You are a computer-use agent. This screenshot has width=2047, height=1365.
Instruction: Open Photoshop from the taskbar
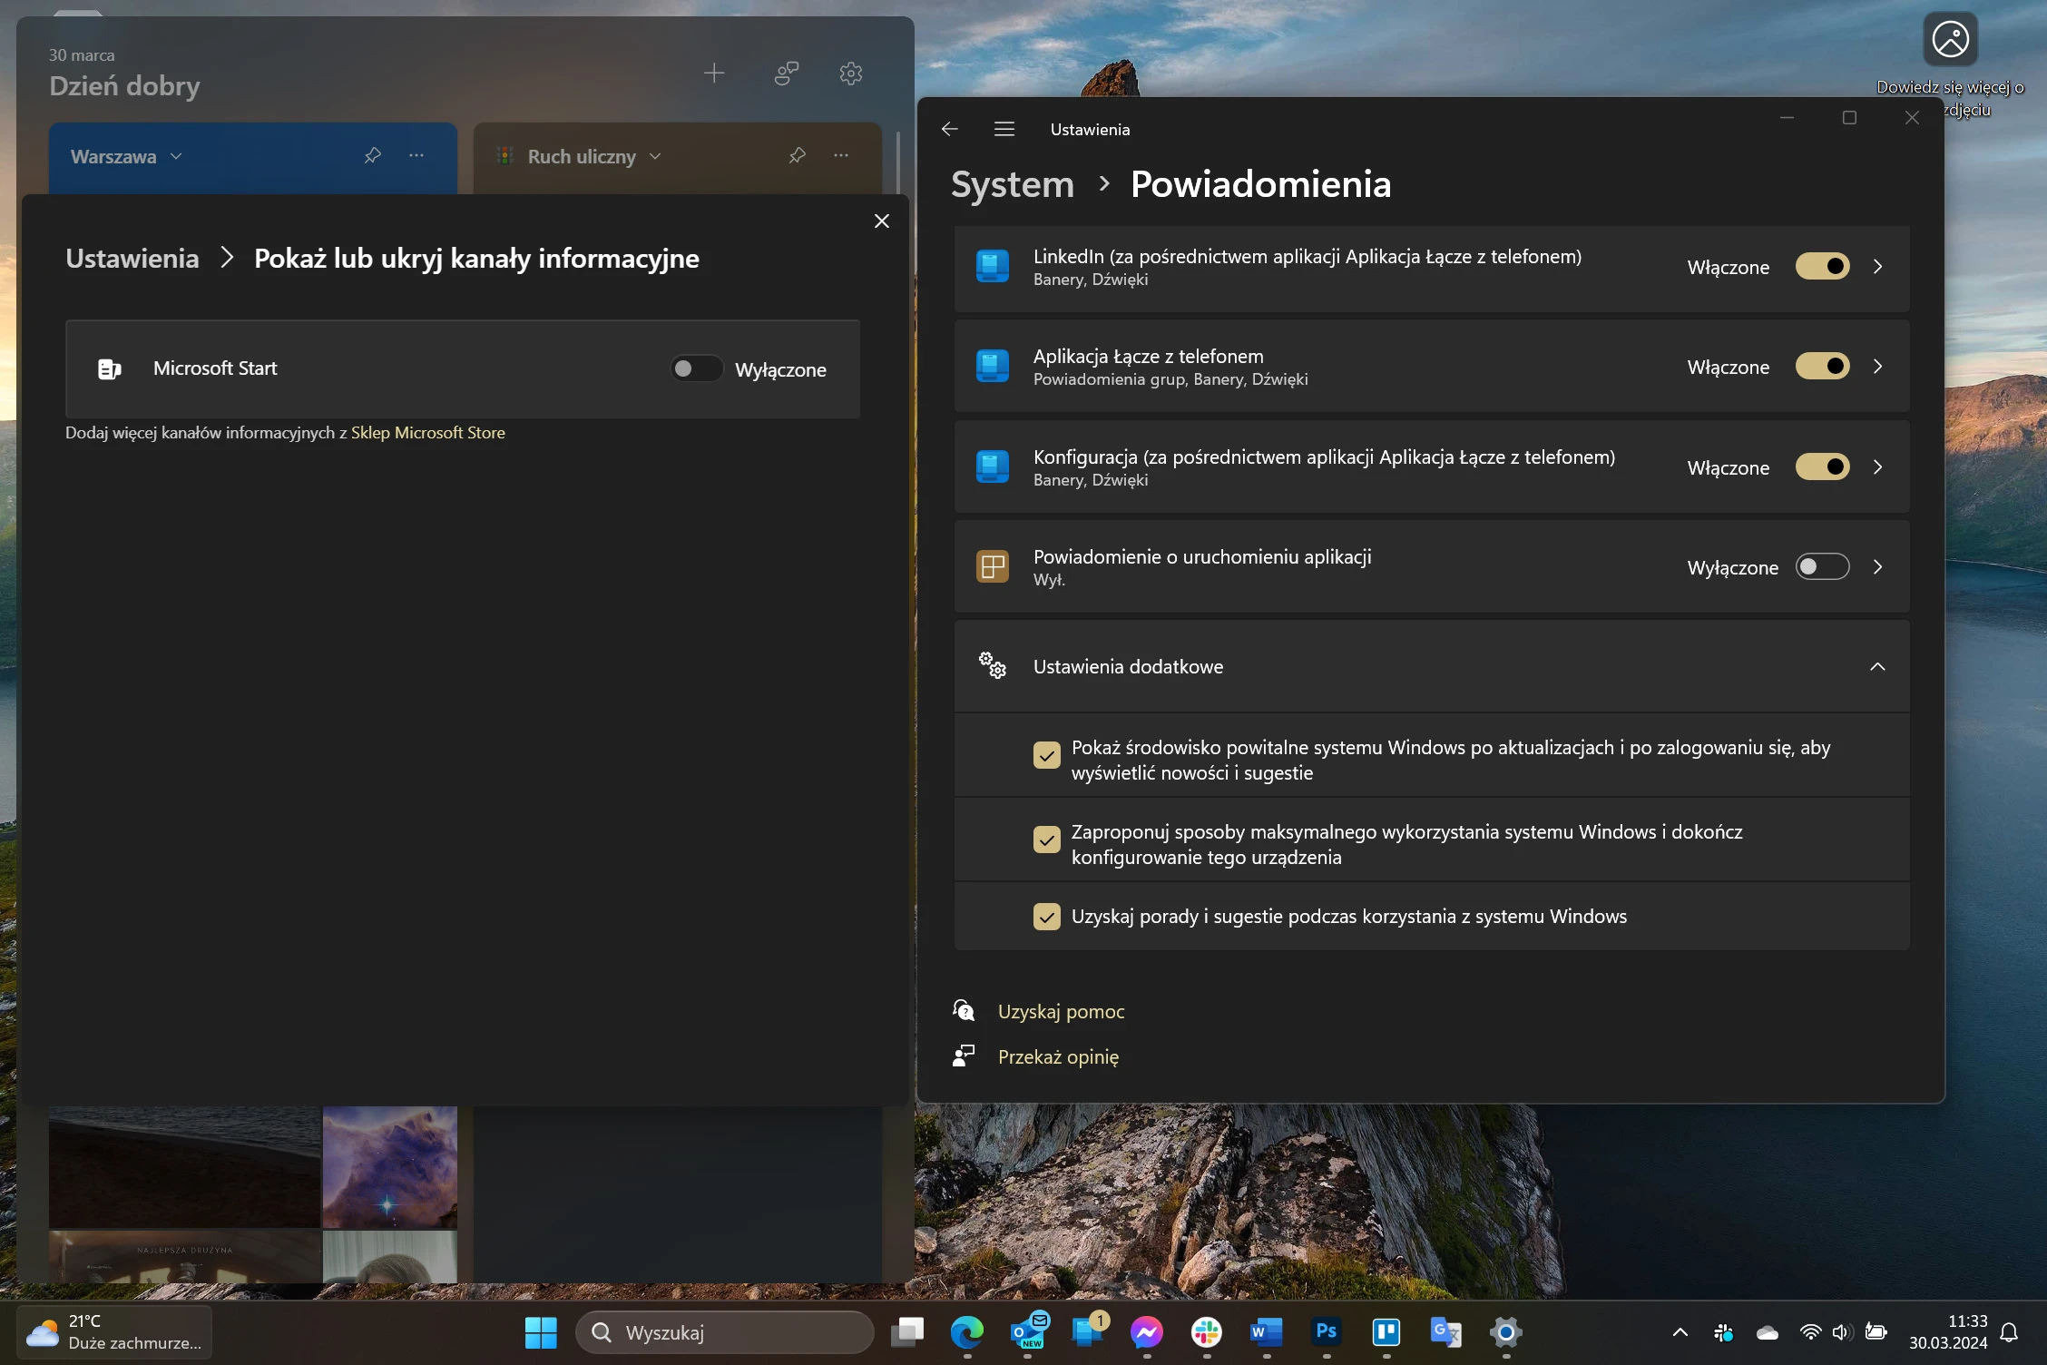pos(1327,1332)
